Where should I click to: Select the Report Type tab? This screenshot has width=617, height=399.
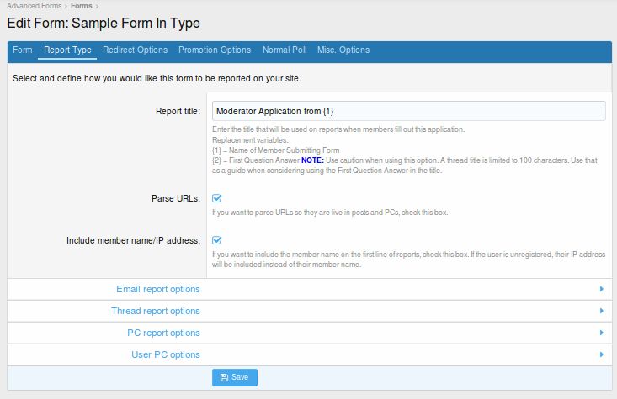(67, 50)
